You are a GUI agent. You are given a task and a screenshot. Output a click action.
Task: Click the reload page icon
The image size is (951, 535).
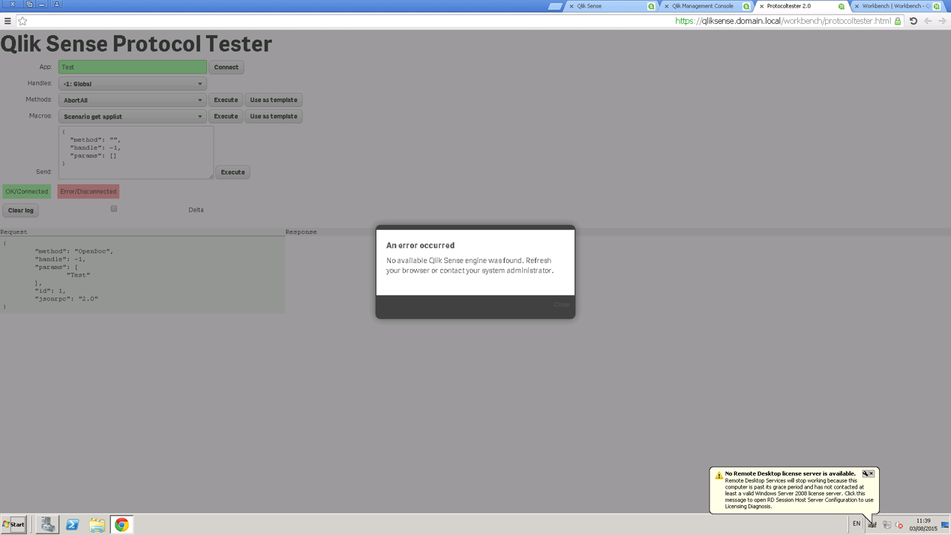913,21
